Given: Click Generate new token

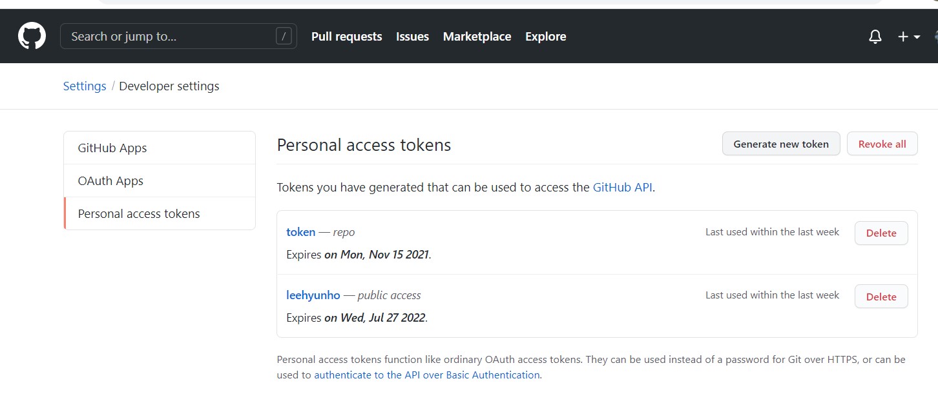Looking at the screenshot, I should click(781, 143).
